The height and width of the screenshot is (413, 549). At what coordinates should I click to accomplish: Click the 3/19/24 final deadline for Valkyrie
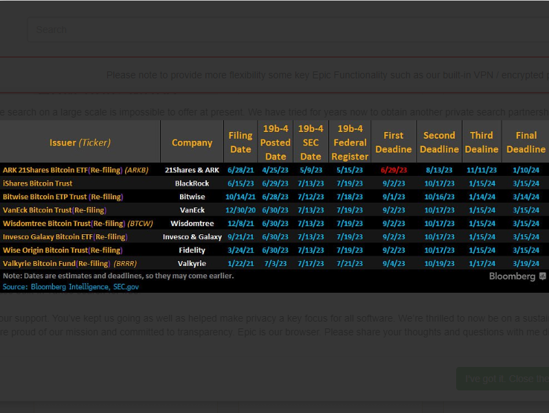tap(526, 263)
